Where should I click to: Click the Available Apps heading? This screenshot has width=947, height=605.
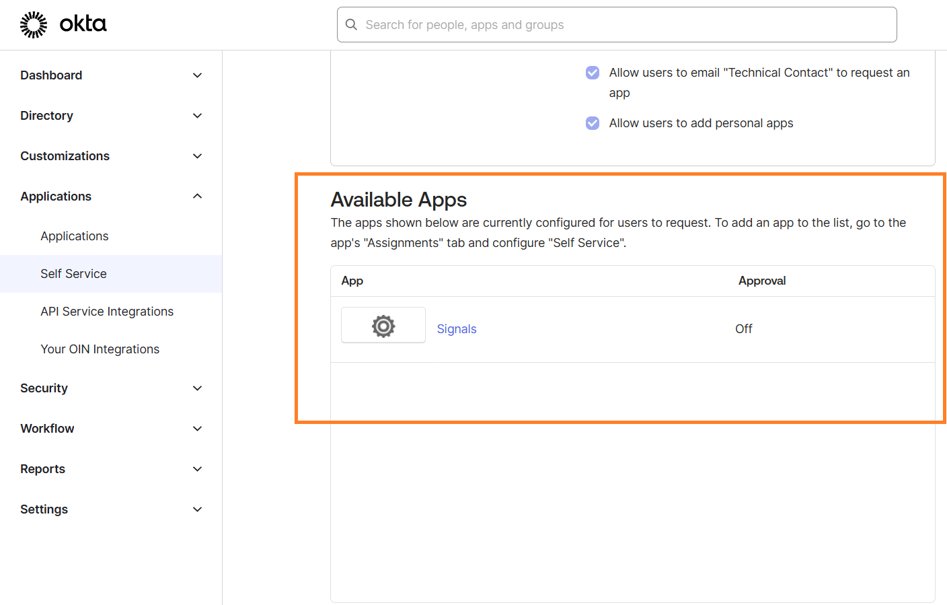click(x=399, y=200)
